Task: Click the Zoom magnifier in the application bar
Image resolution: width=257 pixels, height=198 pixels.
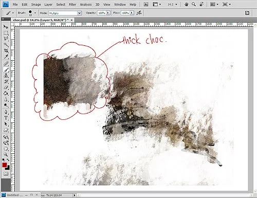Action: [194, 4]
